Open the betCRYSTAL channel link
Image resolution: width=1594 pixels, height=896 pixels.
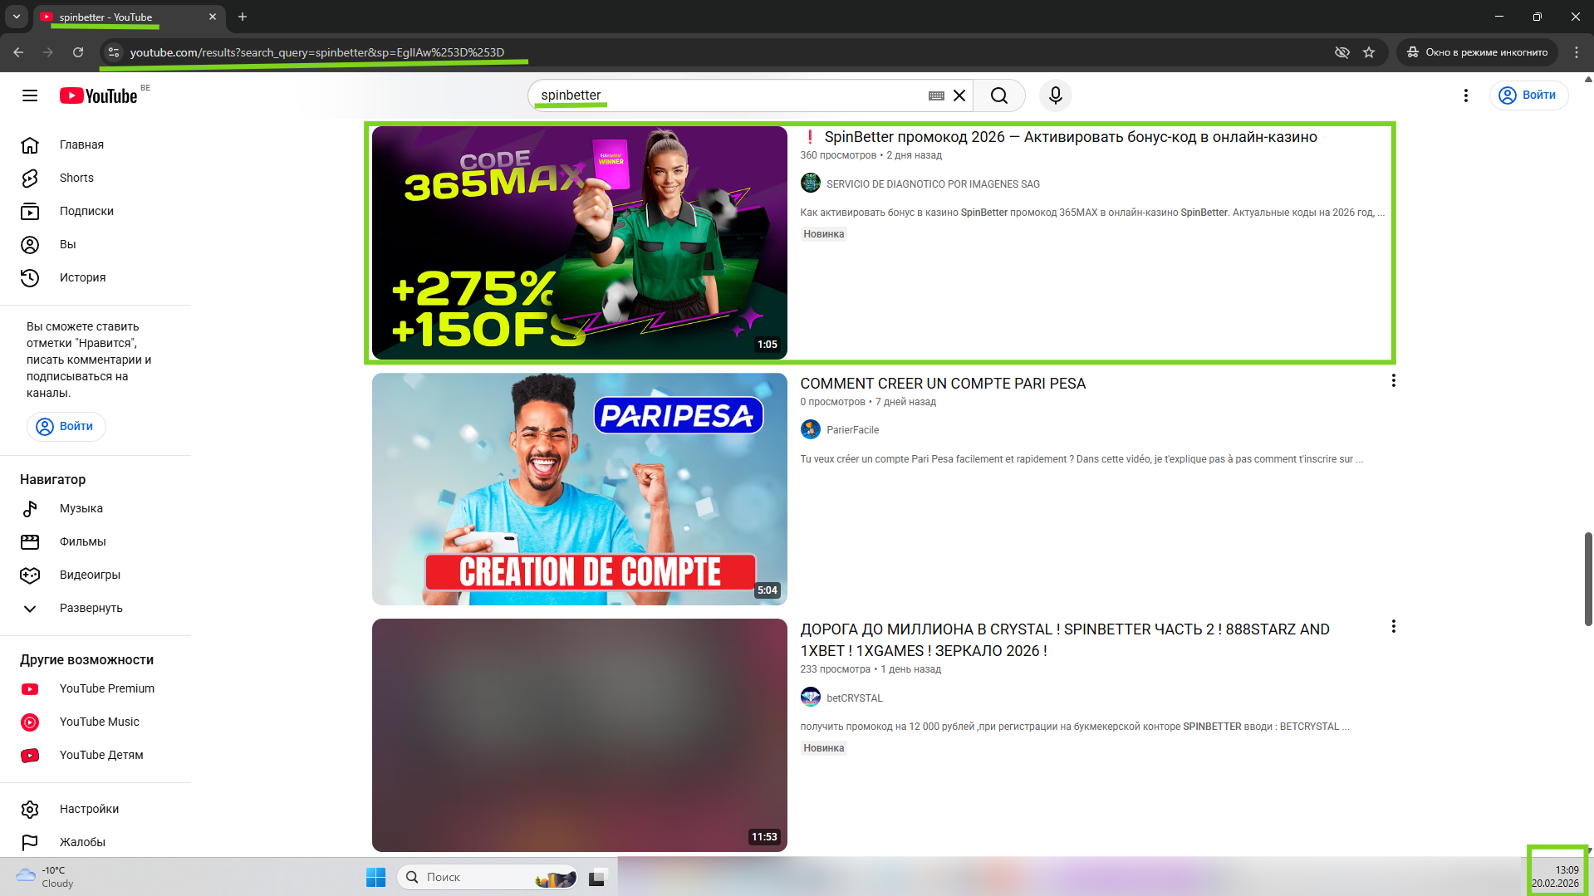(854, 698)
